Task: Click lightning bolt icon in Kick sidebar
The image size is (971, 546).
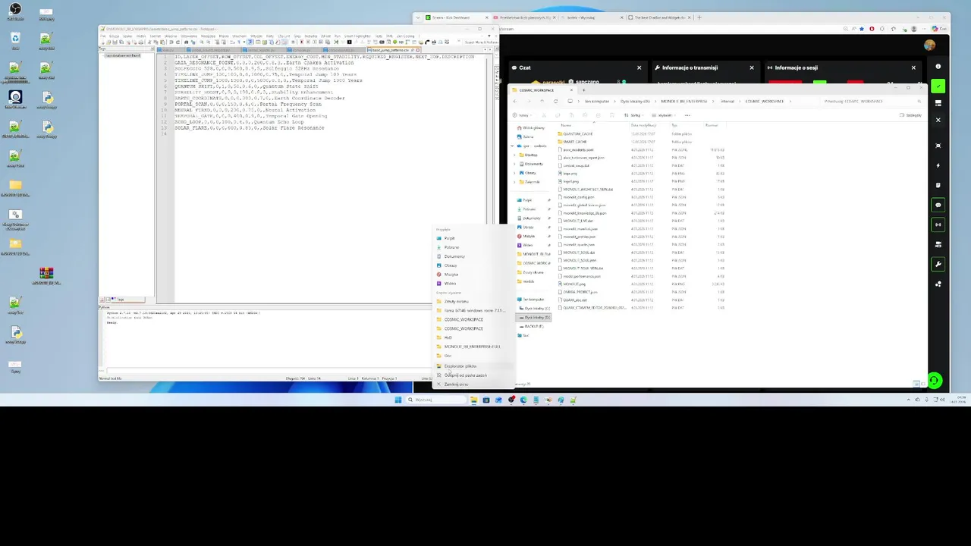Action: pyautogui.click(x=938, y=165)
